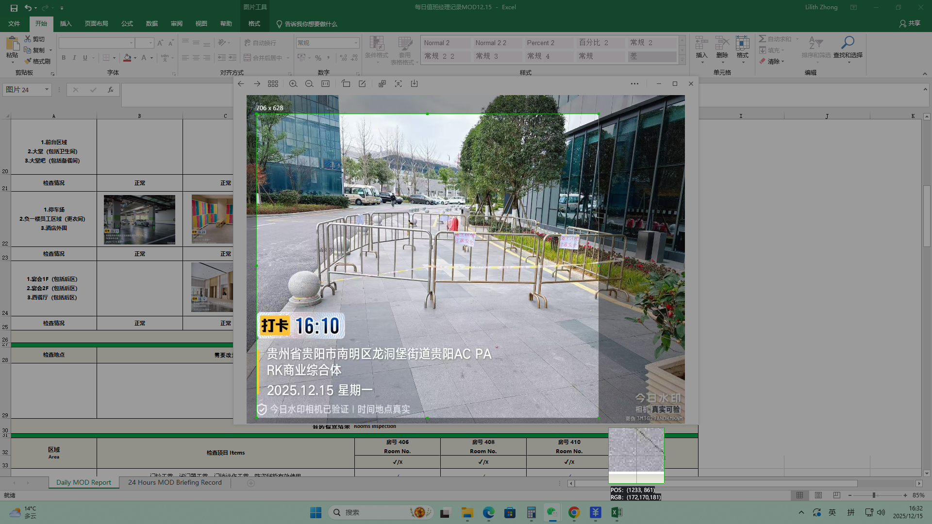
Task: Rotate the previewed image
Action: tap(346, 84)
